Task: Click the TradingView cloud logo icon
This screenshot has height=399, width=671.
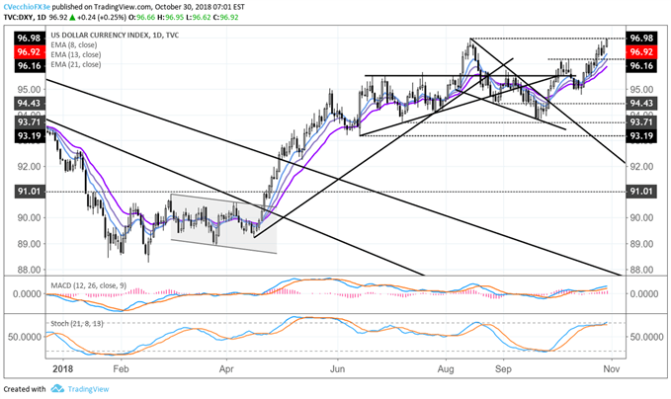Action: (57, 389)
